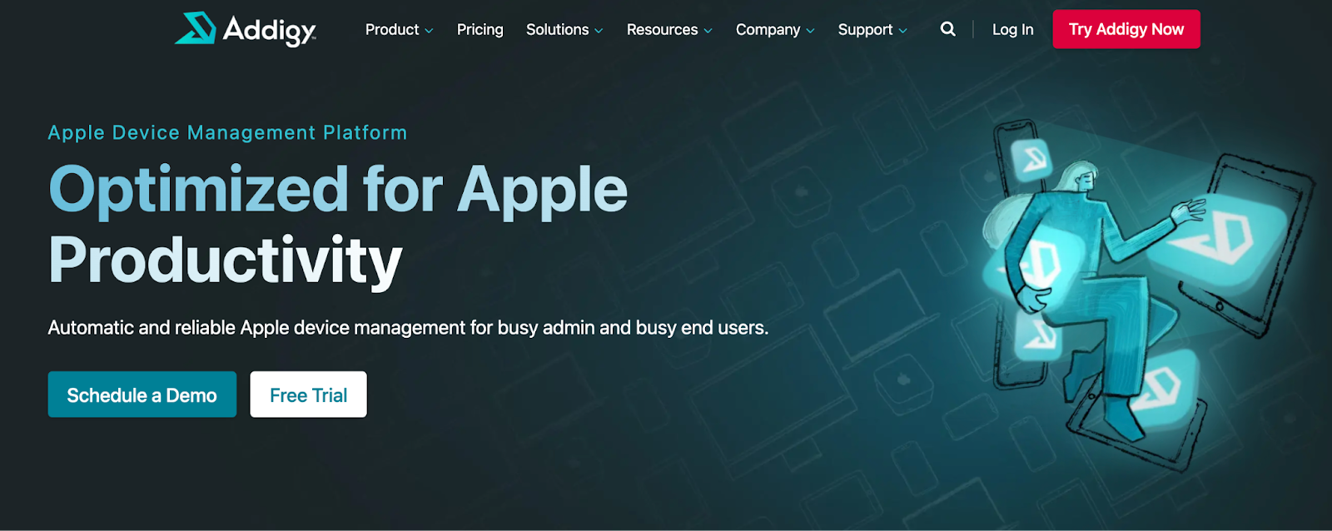
Task: Click the Schedule a Demo button
Action: [x=142, y=395]
